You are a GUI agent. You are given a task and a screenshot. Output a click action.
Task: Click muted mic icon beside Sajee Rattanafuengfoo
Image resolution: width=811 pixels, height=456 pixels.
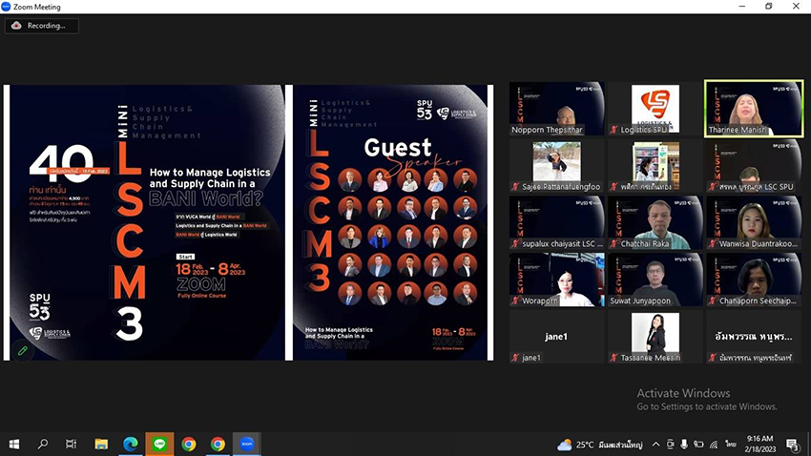tap(515, 187)
